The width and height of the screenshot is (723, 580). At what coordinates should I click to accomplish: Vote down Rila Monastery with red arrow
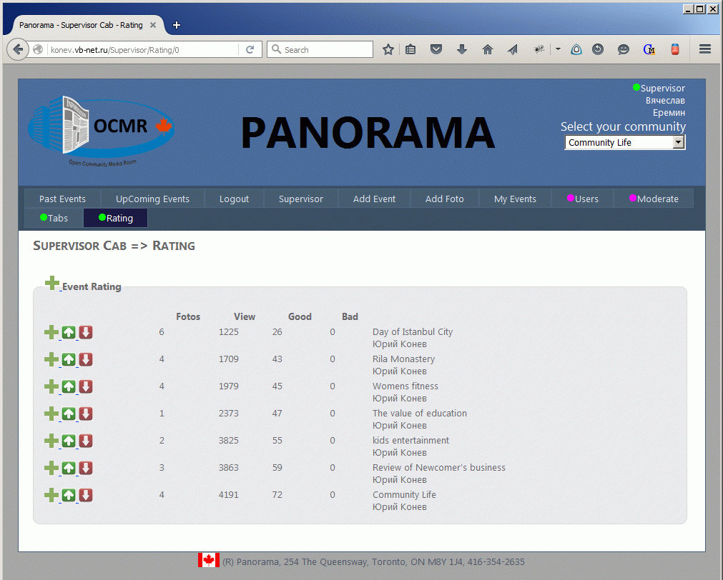tap(86, 359)
